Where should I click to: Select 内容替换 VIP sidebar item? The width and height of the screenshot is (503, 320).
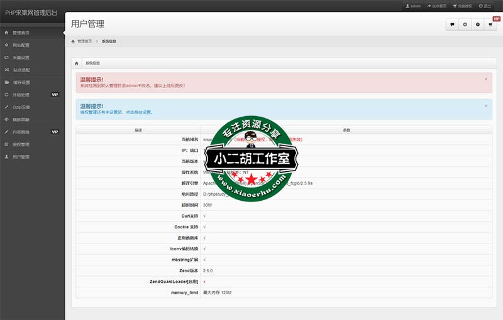[x=21, y=132]
